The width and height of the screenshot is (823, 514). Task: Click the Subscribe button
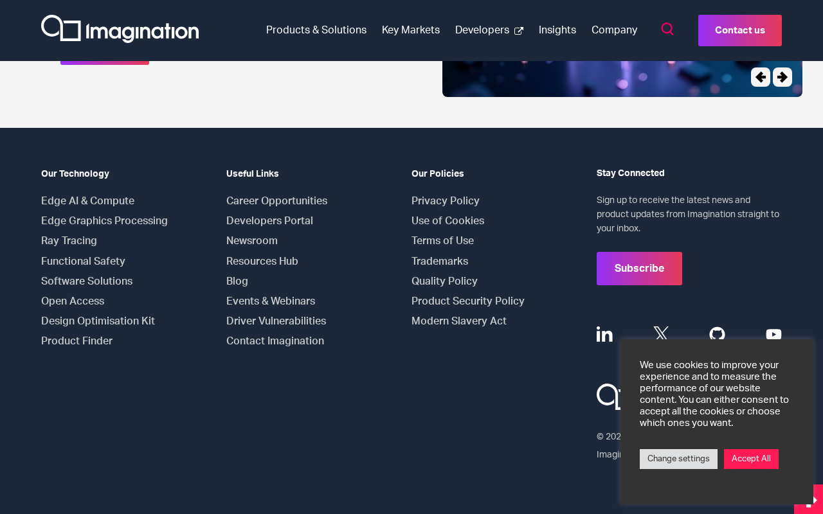tap(639, 269)
